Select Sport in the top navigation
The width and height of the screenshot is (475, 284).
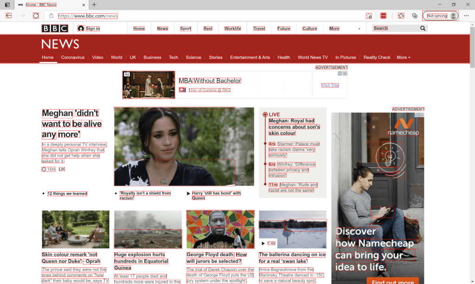(186, 29)
